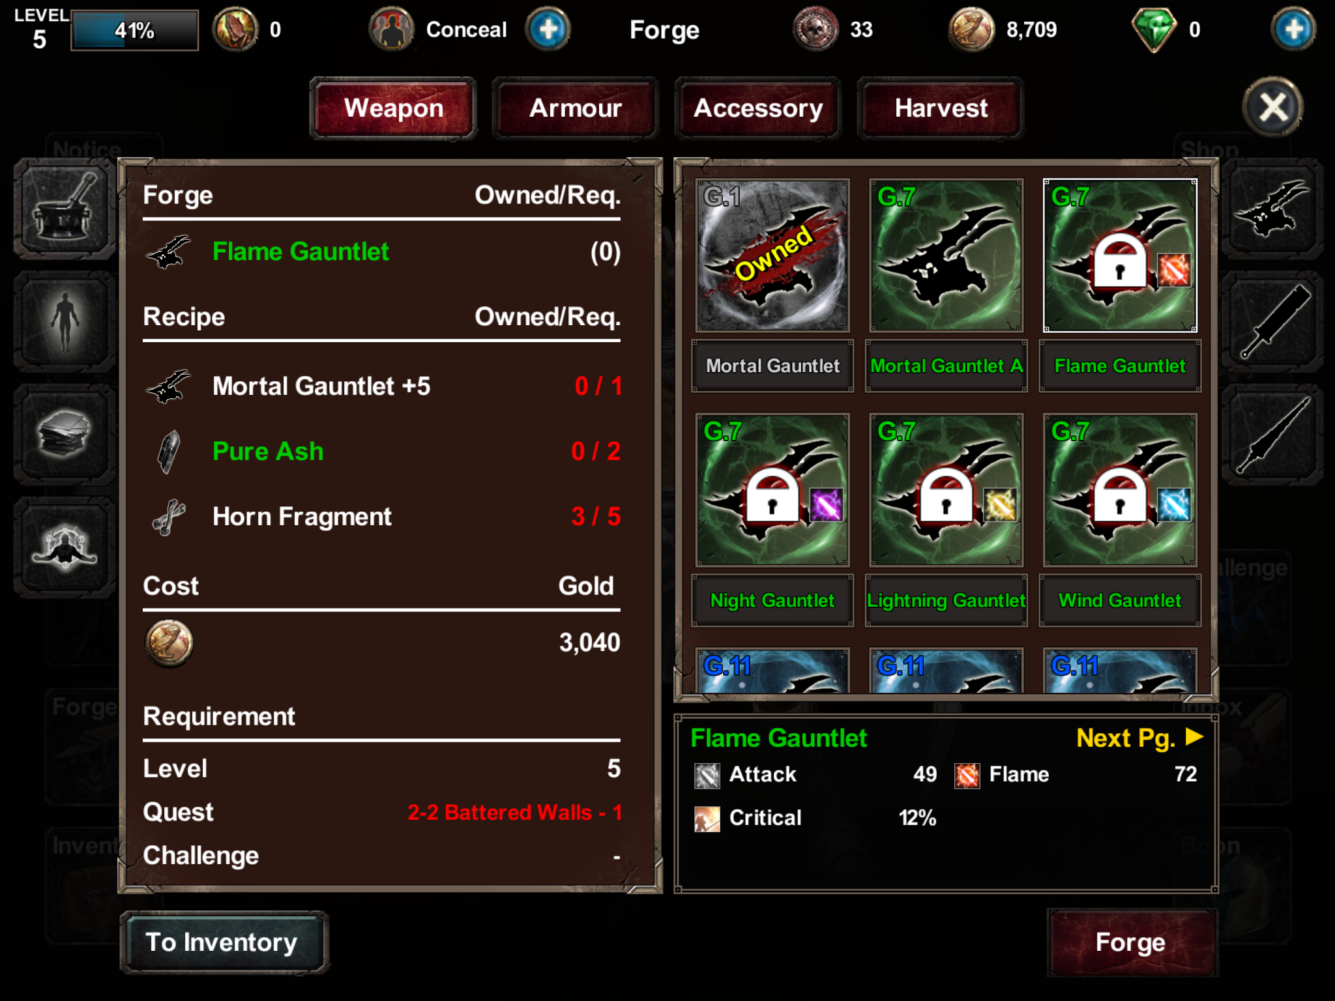This screenshot has width=1335, height=1001.
Task: Select the Mortal Gauntlet A thumbnail
Action: tap(946, 255)
